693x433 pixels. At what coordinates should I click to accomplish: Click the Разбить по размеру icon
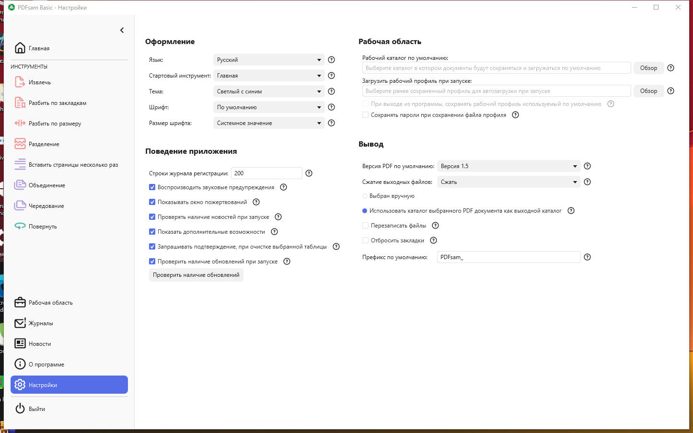click(20, 124)
